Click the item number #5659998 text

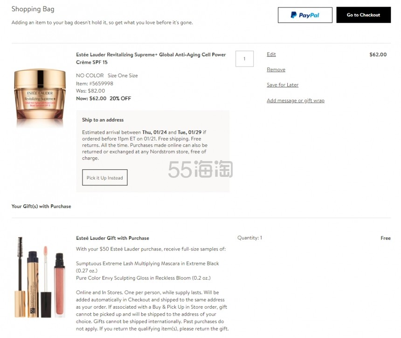95,84
